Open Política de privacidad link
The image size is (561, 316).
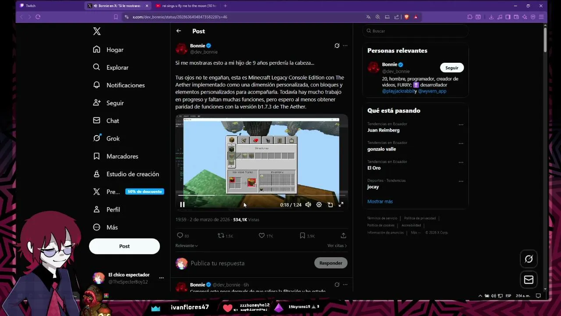[420, 218]
